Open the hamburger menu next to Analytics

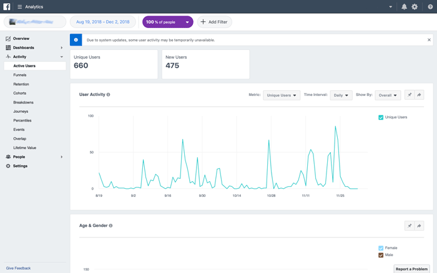19,7
